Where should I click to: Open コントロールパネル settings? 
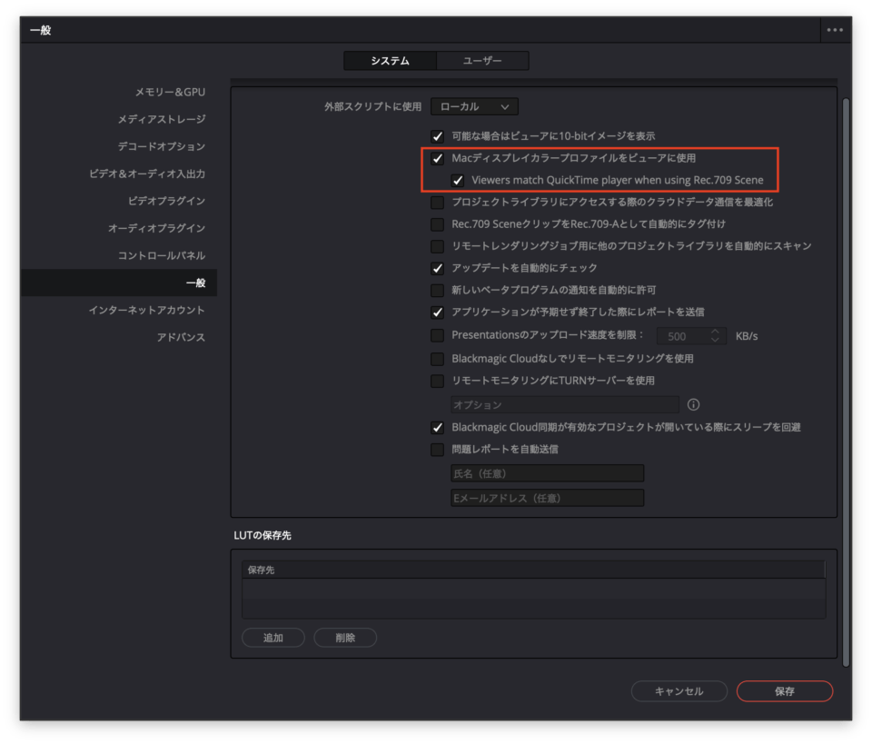[162, 256]
